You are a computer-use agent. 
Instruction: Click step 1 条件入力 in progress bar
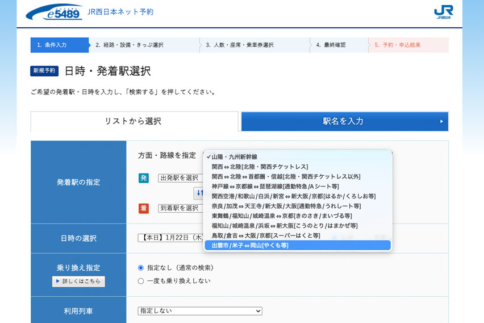click(x=59, y=45)
